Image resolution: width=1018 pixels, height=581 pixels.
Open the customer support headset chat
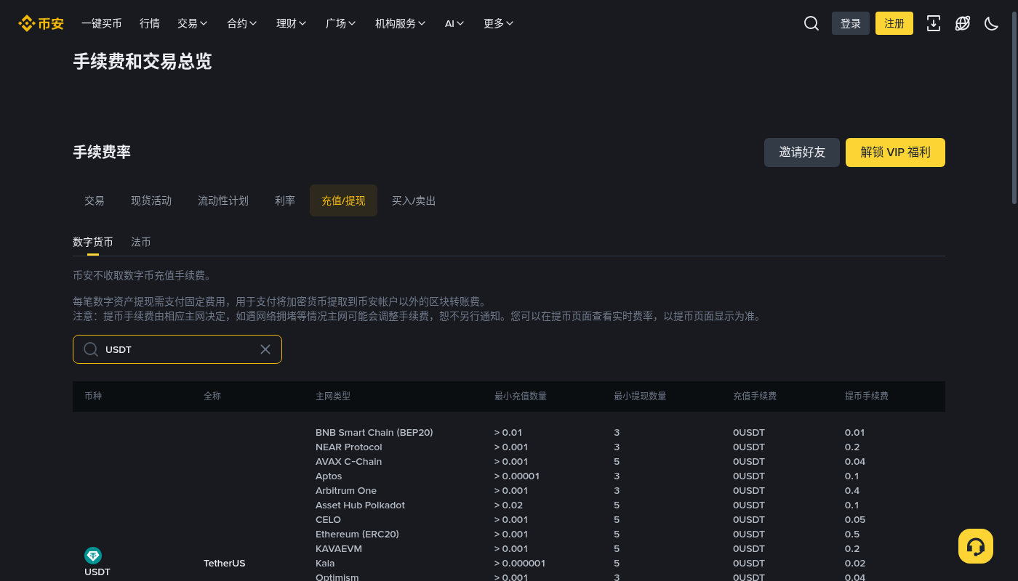pyautogui.click(x=976, y=546)
